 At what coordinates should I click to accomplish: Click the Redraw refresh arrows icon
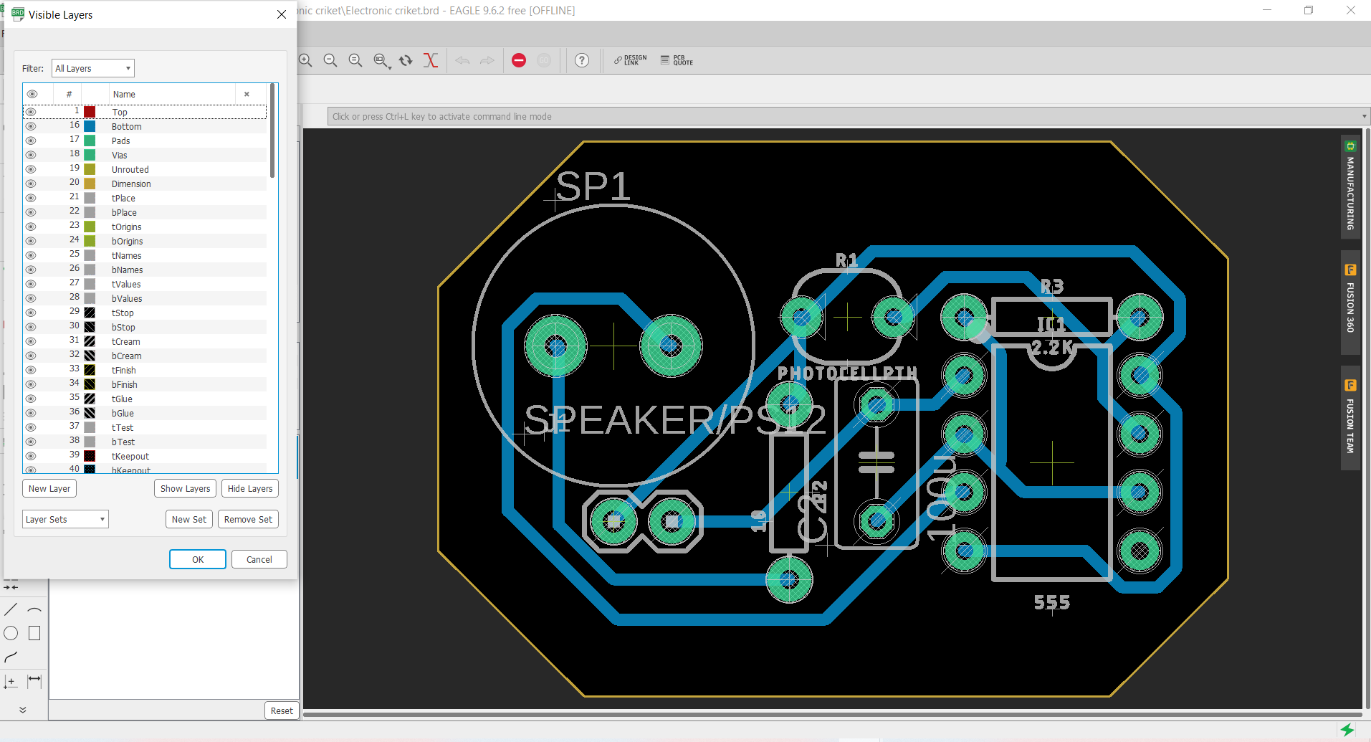406,61
